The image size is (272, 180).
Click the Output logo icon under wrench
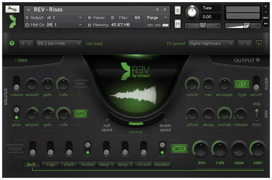pos(12,22)
